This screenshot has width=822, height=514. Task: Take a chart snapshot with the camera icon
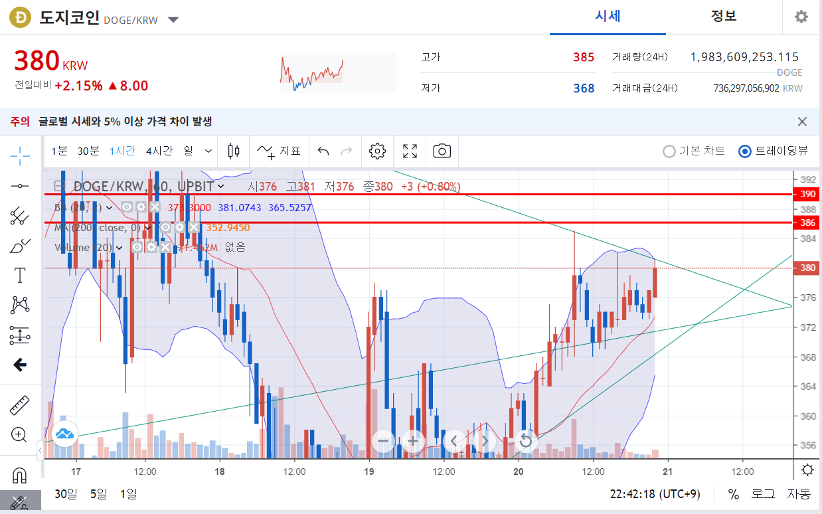click(x=442, y=151)
